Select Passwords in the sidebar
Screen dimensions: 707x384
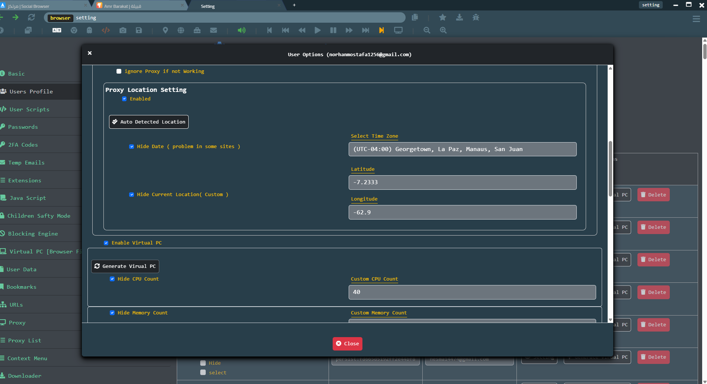coord(23,127)
